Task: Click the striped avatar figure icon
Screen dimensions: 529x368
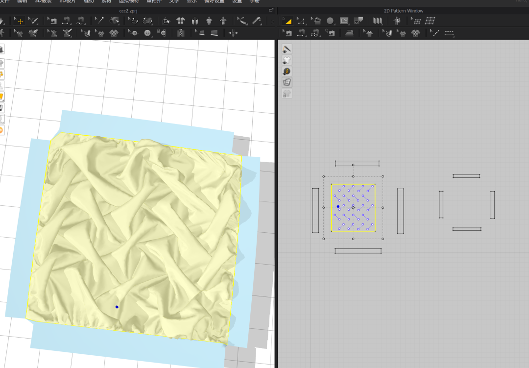Action: click(x=223, y=21)
